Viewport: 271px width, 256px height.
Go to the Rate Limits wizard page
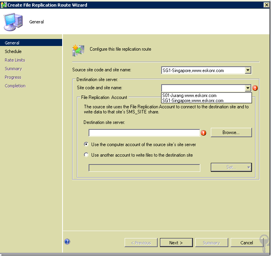point(15,60)
